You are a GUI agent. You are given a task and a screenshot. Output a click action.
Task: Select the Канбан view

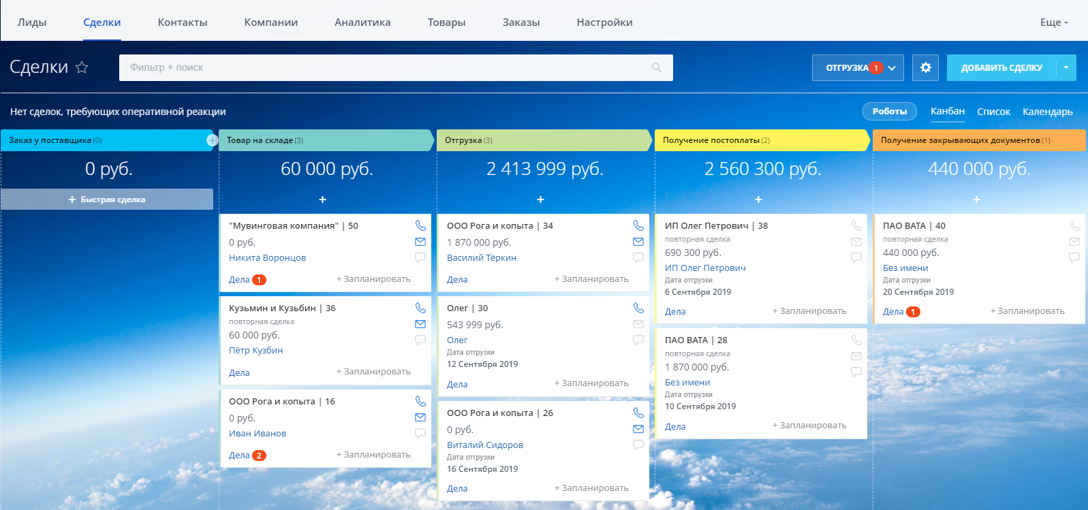pyautogui.click(x=948, y=111)
